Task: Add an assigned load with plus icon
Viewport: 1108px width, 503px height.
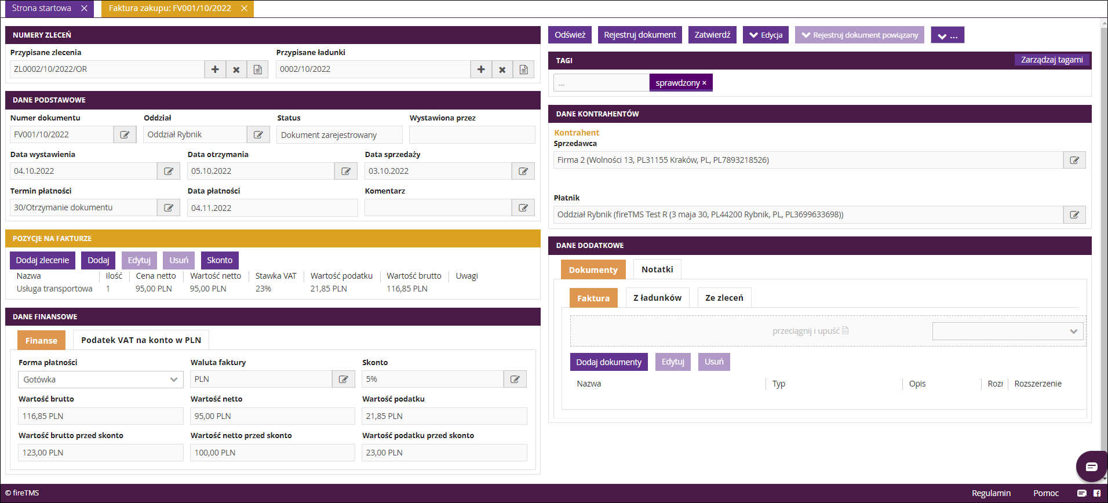Action: pyautogui.click(x=481, y=70)
